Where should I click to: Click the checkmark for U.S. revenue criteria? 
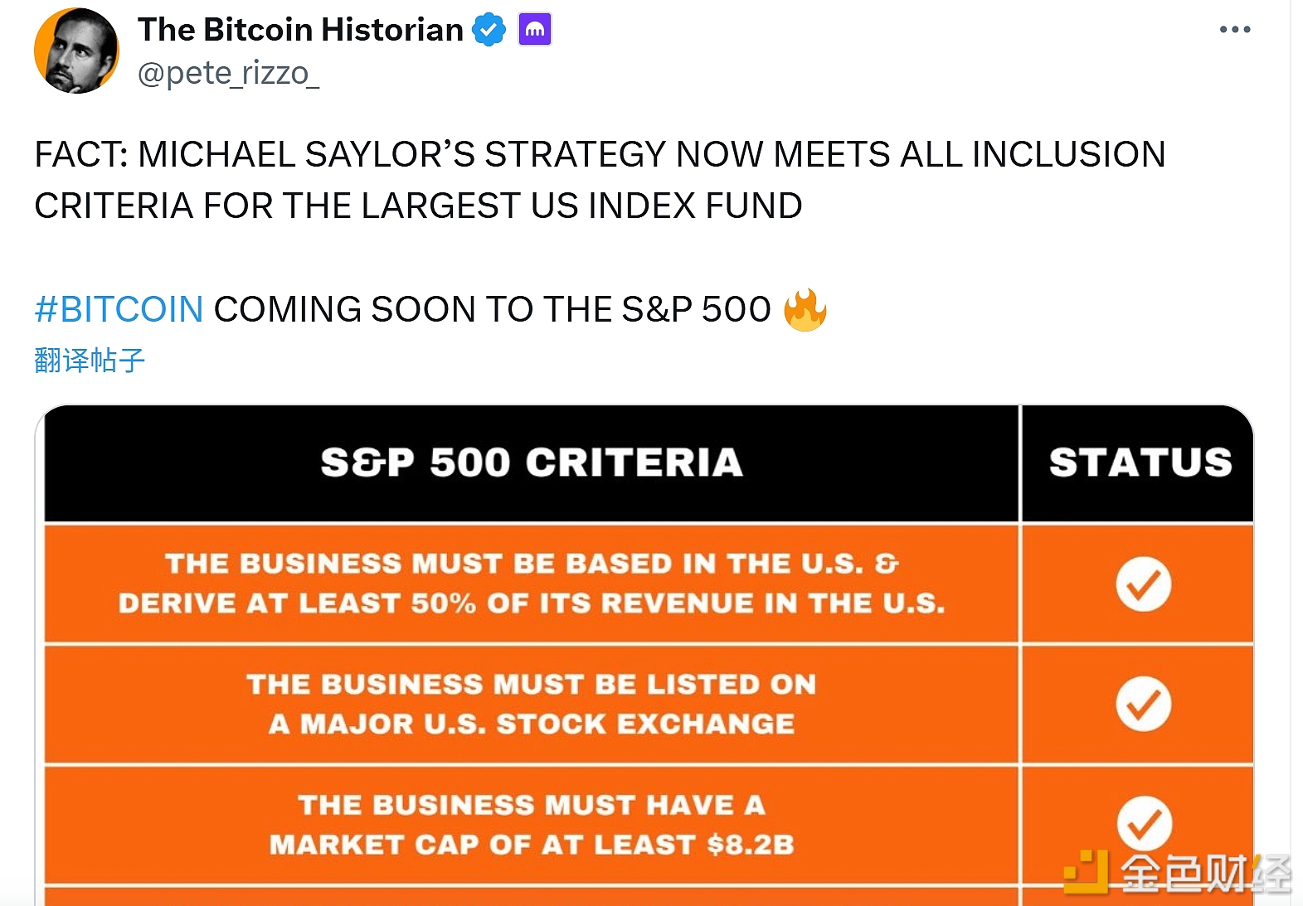coord(1143,584)
